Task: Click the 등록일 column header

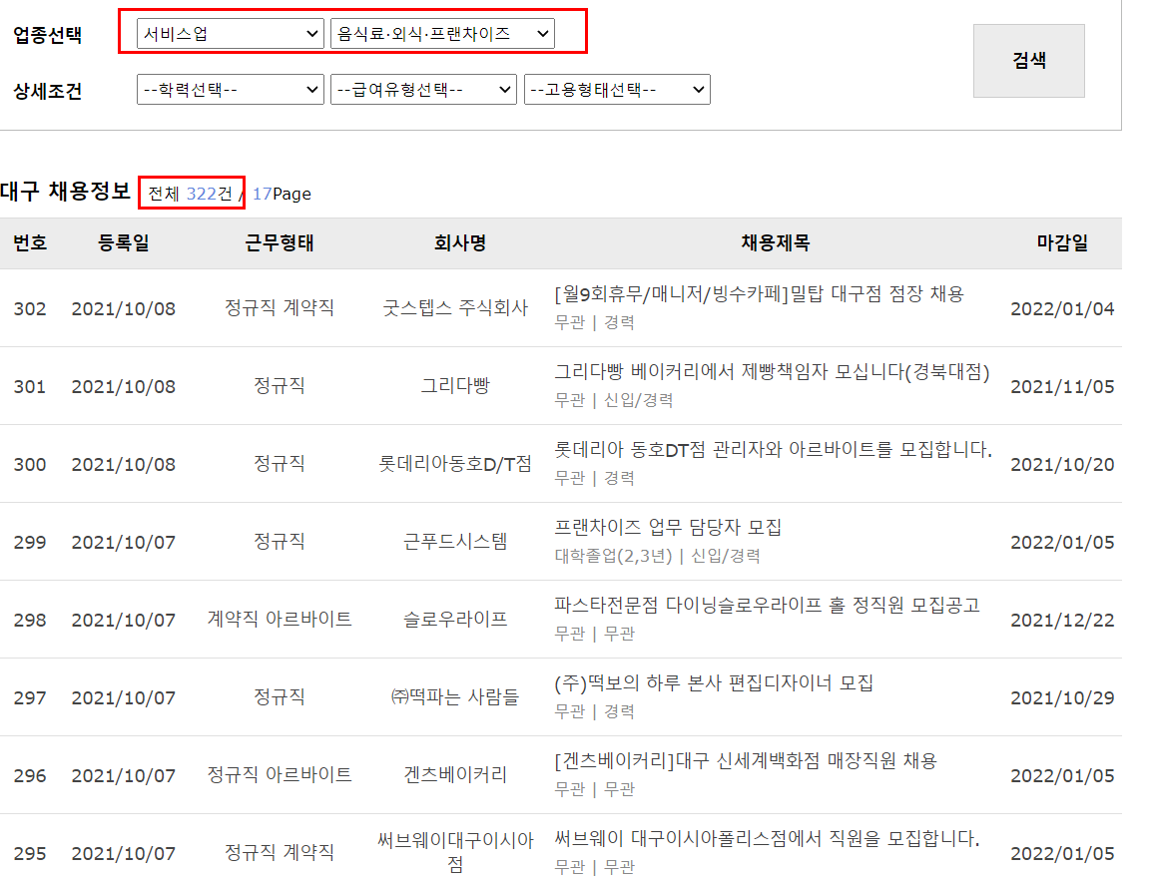Action: coord(124,242)
